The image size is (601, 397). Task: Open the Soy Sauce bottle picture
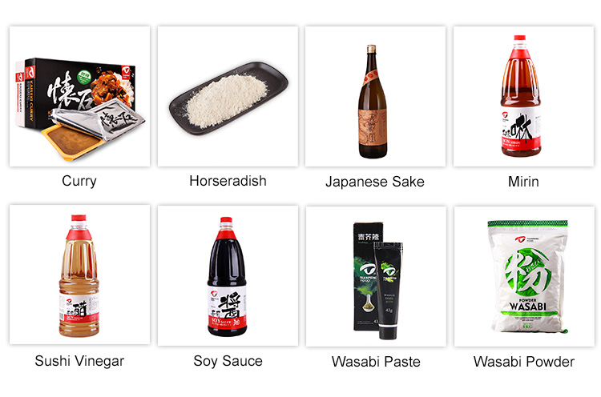pyautogui.click(x=228, y=275)
